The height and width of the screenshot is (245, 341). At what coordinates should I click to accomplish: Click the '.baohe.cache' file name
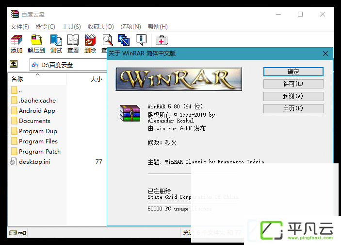(x=37, y=101)
